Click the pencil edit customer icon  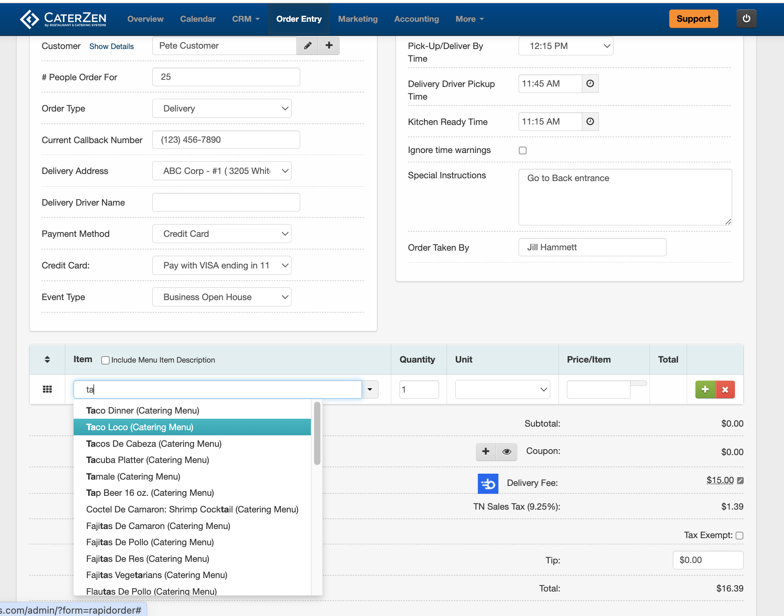(307, 46)
